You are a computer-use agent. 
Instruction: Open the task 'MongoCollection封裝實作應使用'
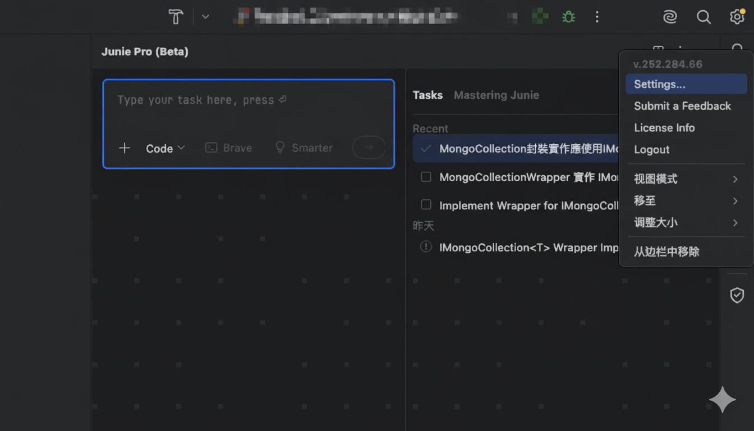pyautogui.click(x=516, y=149)
